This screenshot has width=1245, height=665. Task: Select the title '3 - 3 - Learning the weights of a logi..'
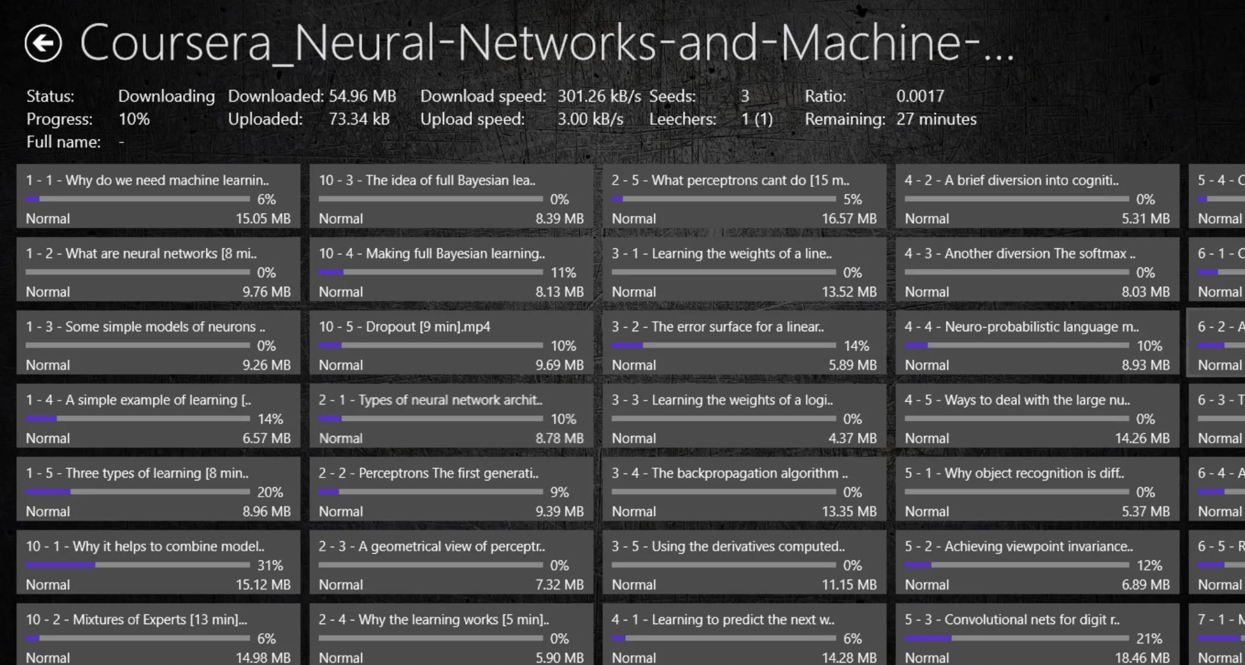tap(723, 400)
